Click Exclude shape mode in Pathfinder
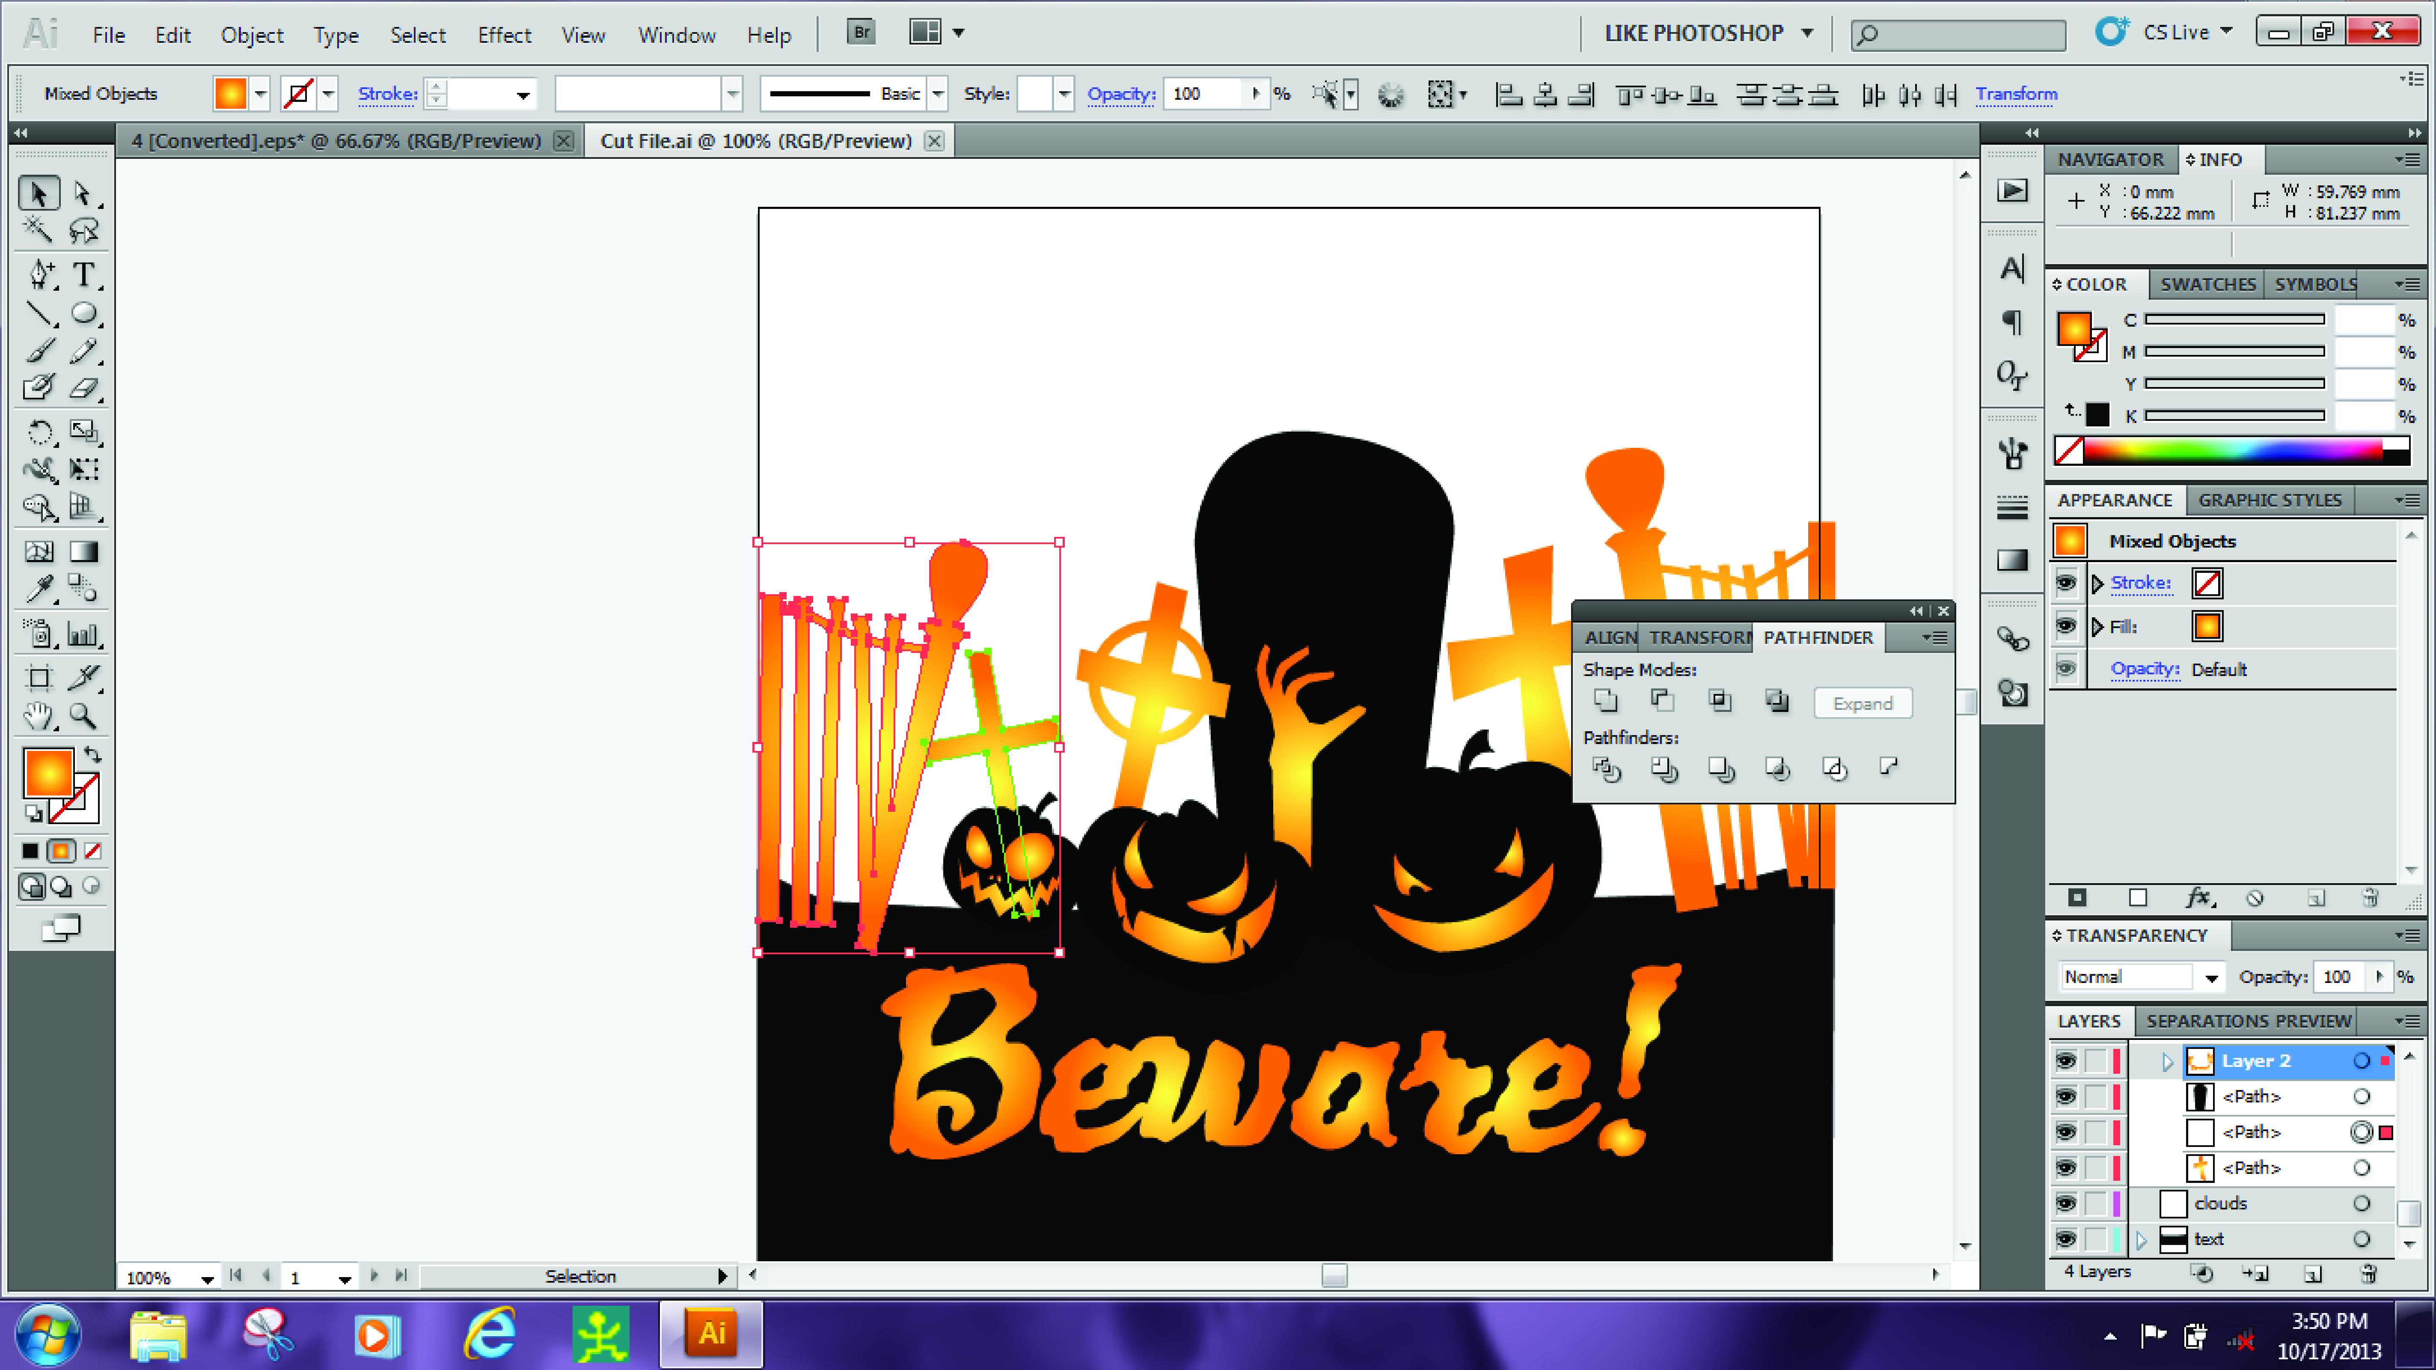The height and width of the screenshot is (1370, 2436). [1777, 701]
